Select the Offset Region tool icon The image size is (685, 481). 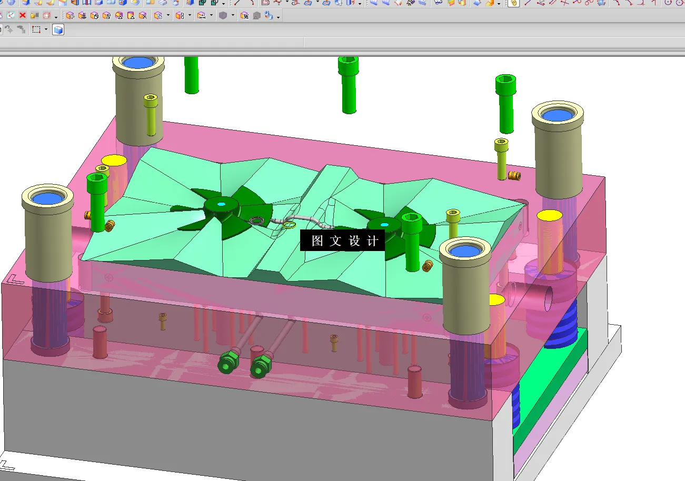[94, 15]
